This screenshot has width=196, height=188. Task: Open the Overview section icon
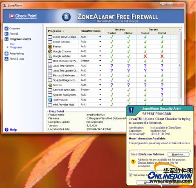point(6,29)
